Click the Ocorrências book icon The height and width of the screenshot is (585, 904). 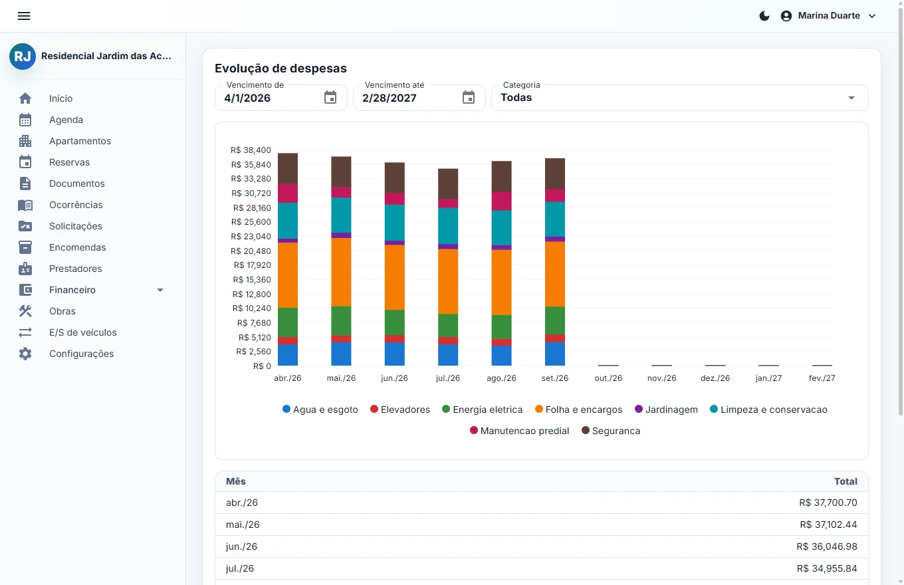click(x=25, y=205)
